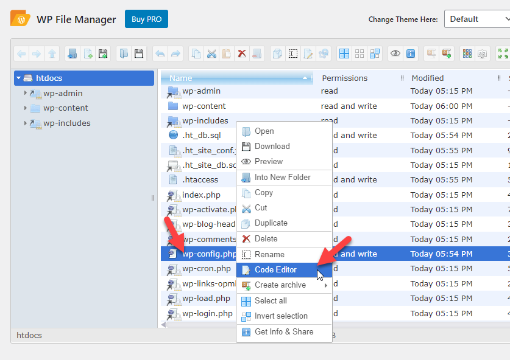The image size is (510, 360).
Task: Create a new file from the toolbar
Action: pyautogui.click(x=88, y=54)
